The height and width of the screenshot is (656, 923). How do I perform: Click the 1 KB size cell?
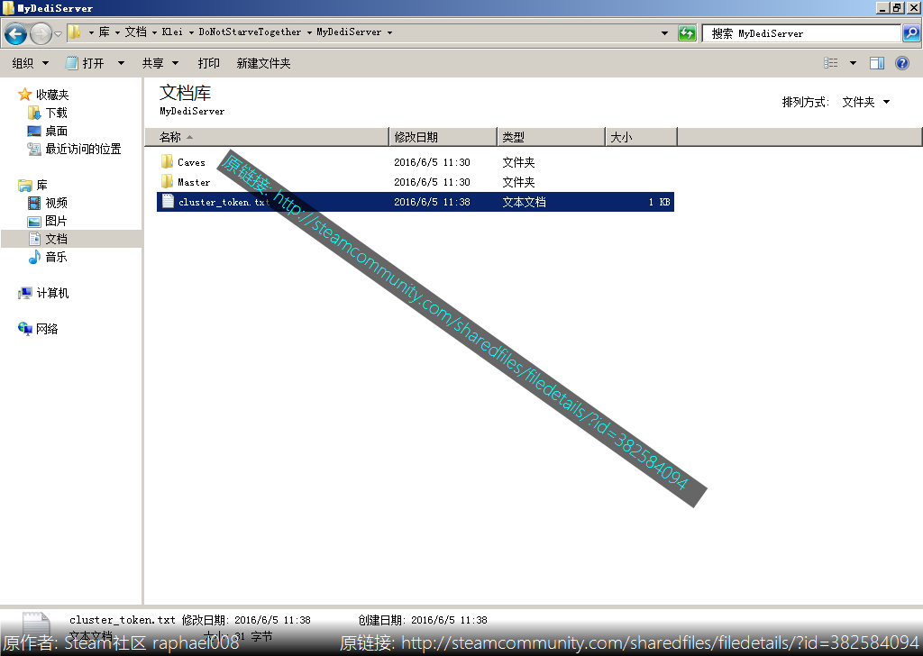659,202
